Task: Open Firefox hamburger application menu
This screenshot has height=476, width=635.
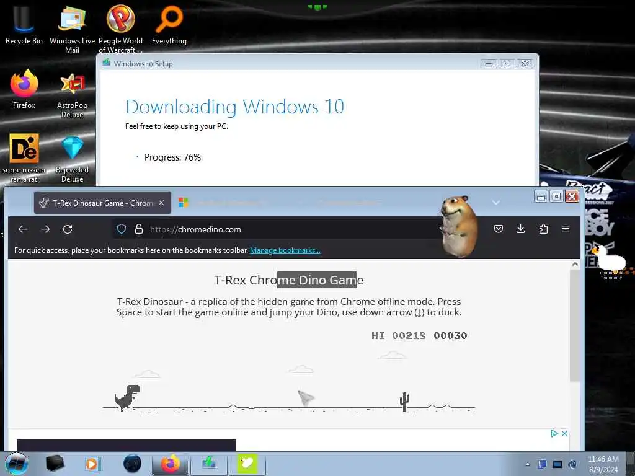Action: tap(566, 229)
